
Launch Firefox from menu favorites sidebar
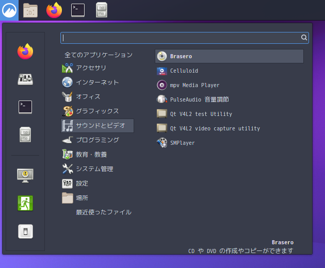pyautogui.click(x=25, y=52)
